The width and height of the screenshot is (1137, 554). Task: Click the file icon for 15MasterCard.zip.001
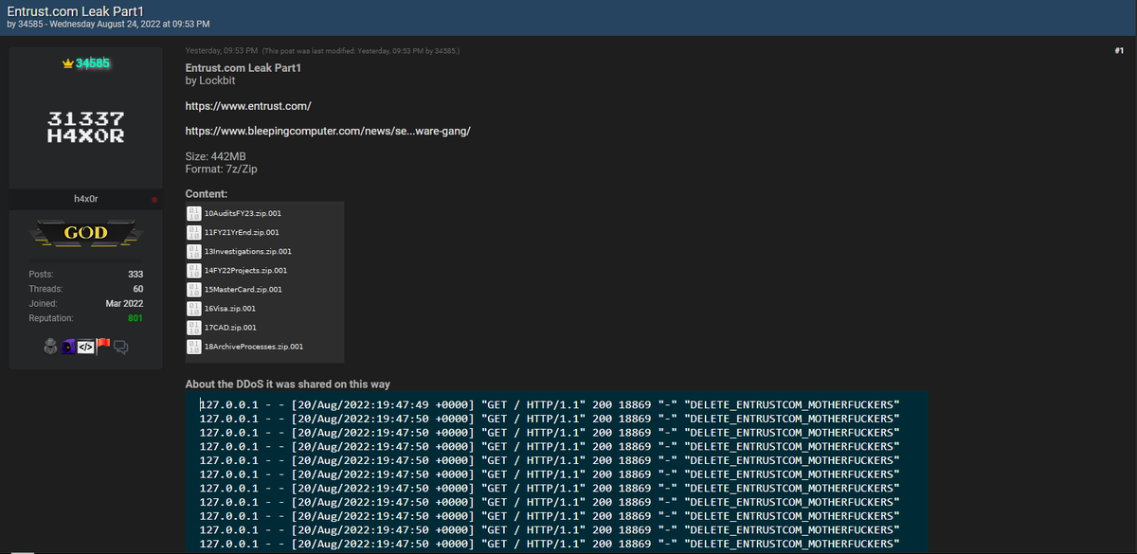click(x=194, y=289)
